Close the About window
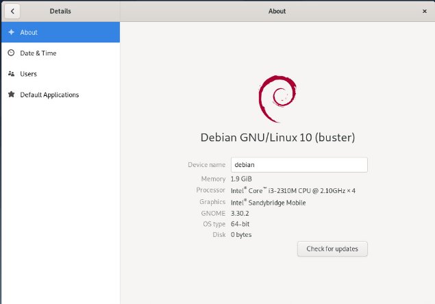The height and width of the screenshot is (304, 435). (x=425, y=11)
